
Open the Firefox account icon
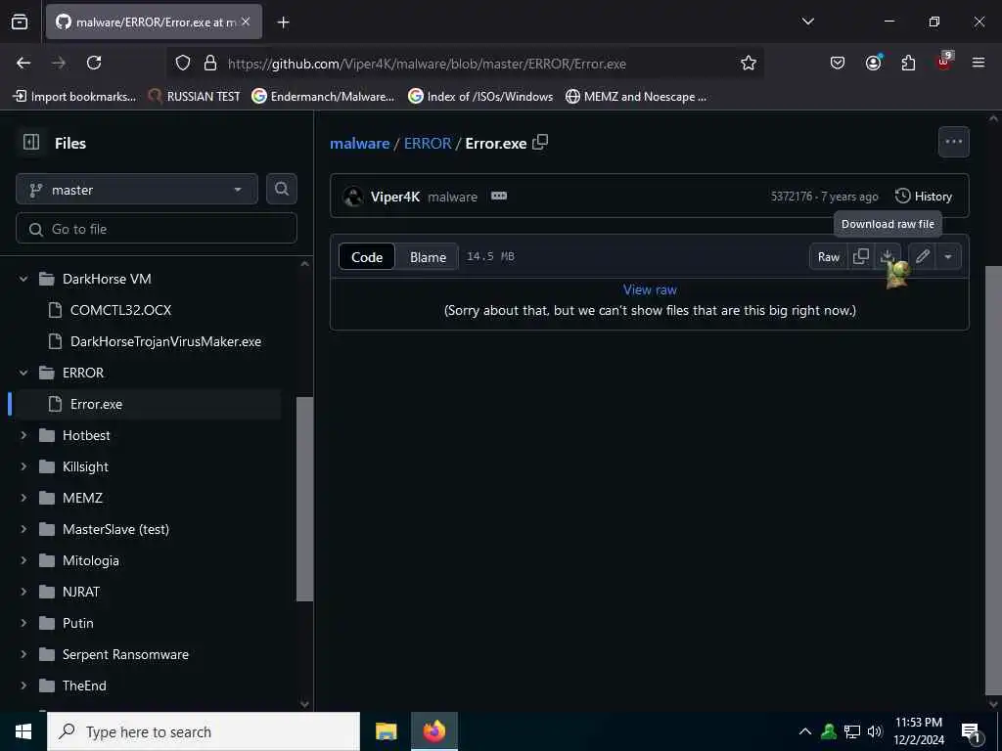(873, 63)
